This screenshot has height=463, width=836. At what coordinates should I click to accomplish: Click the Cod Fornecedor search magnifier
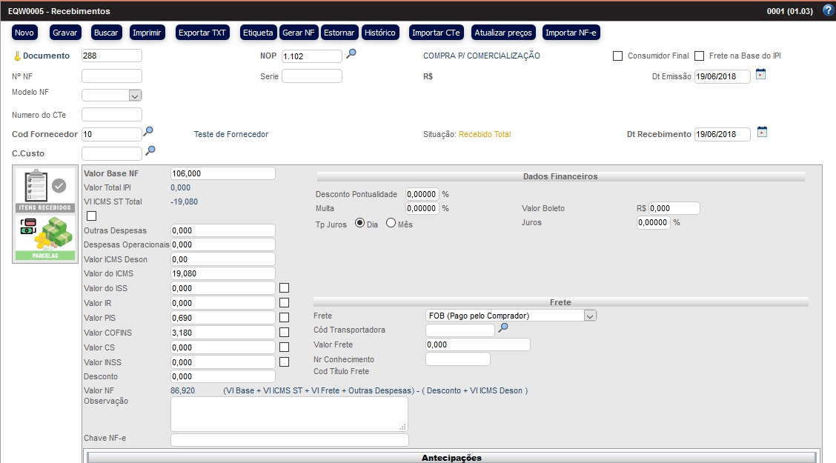[149, 132]
